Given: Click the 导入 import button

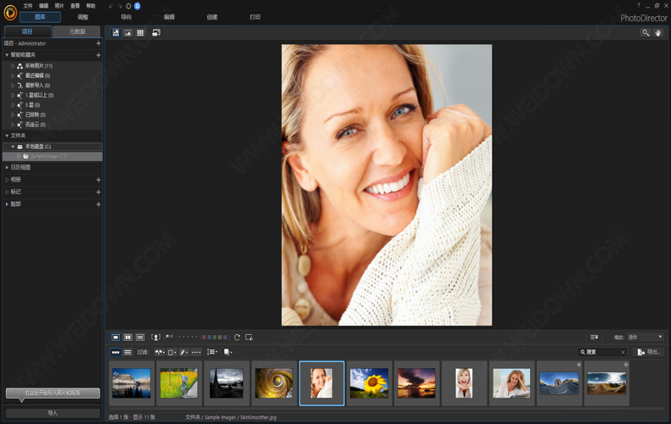Looking at the screenshot, I should pyautogui.click(x=53, y=413).
